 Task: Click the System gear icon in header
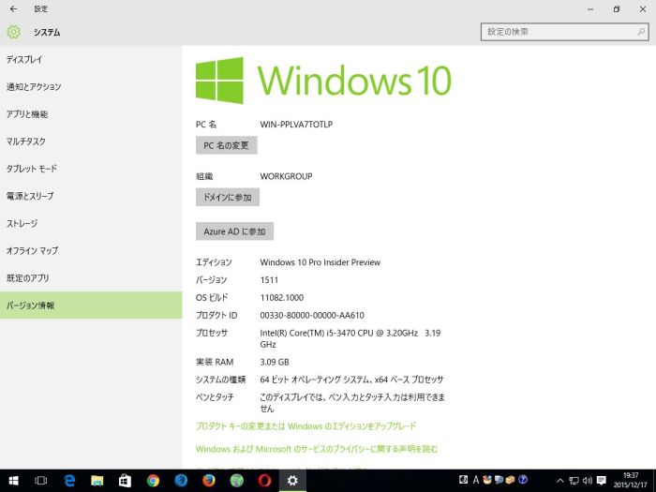coord(13,32)
